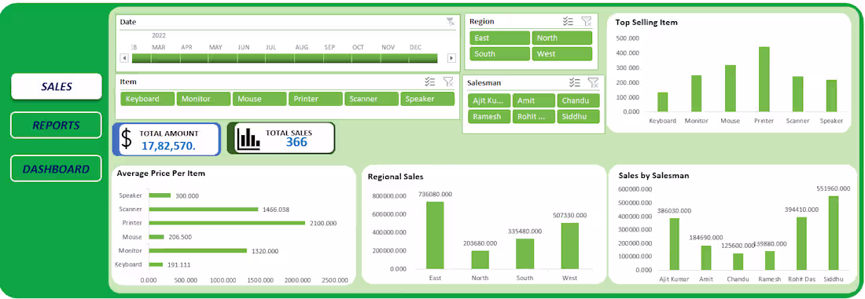Click the dollar sign Total Amount icon
The image size is (865, 299).
tap(127, 139)
